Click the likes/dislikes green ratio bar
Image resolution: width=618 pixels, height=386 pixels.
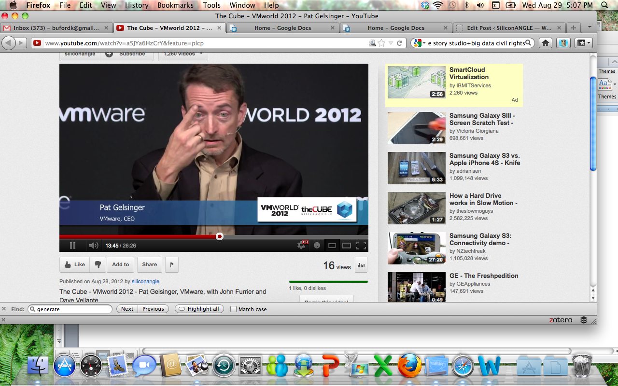point(328,281)
